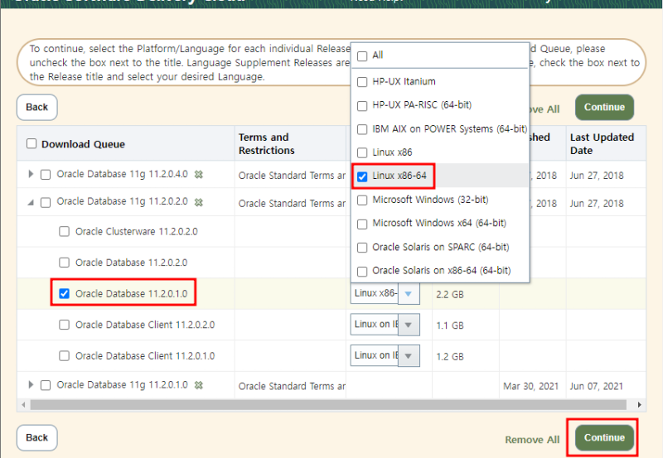Check the Oracle Clusterware 11.2.0.2.0 checkbox
The width and height of the screenshot is (663, 458).
(65, 231)
